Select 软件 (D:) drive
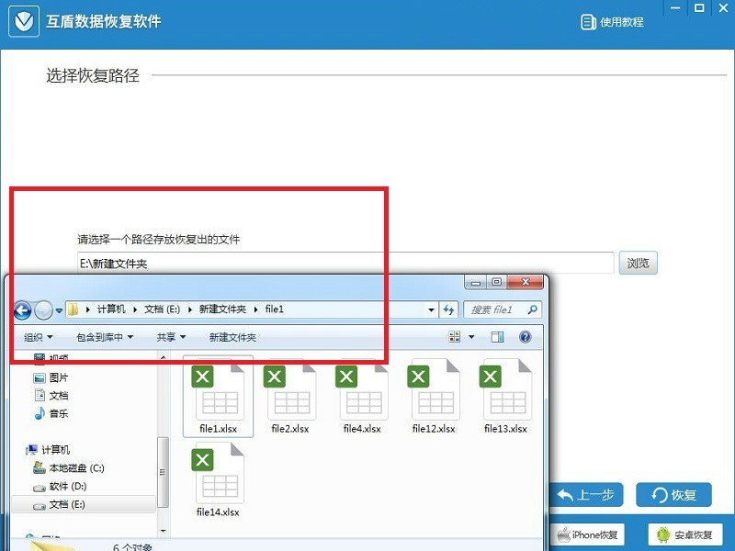 pos(60,487)
